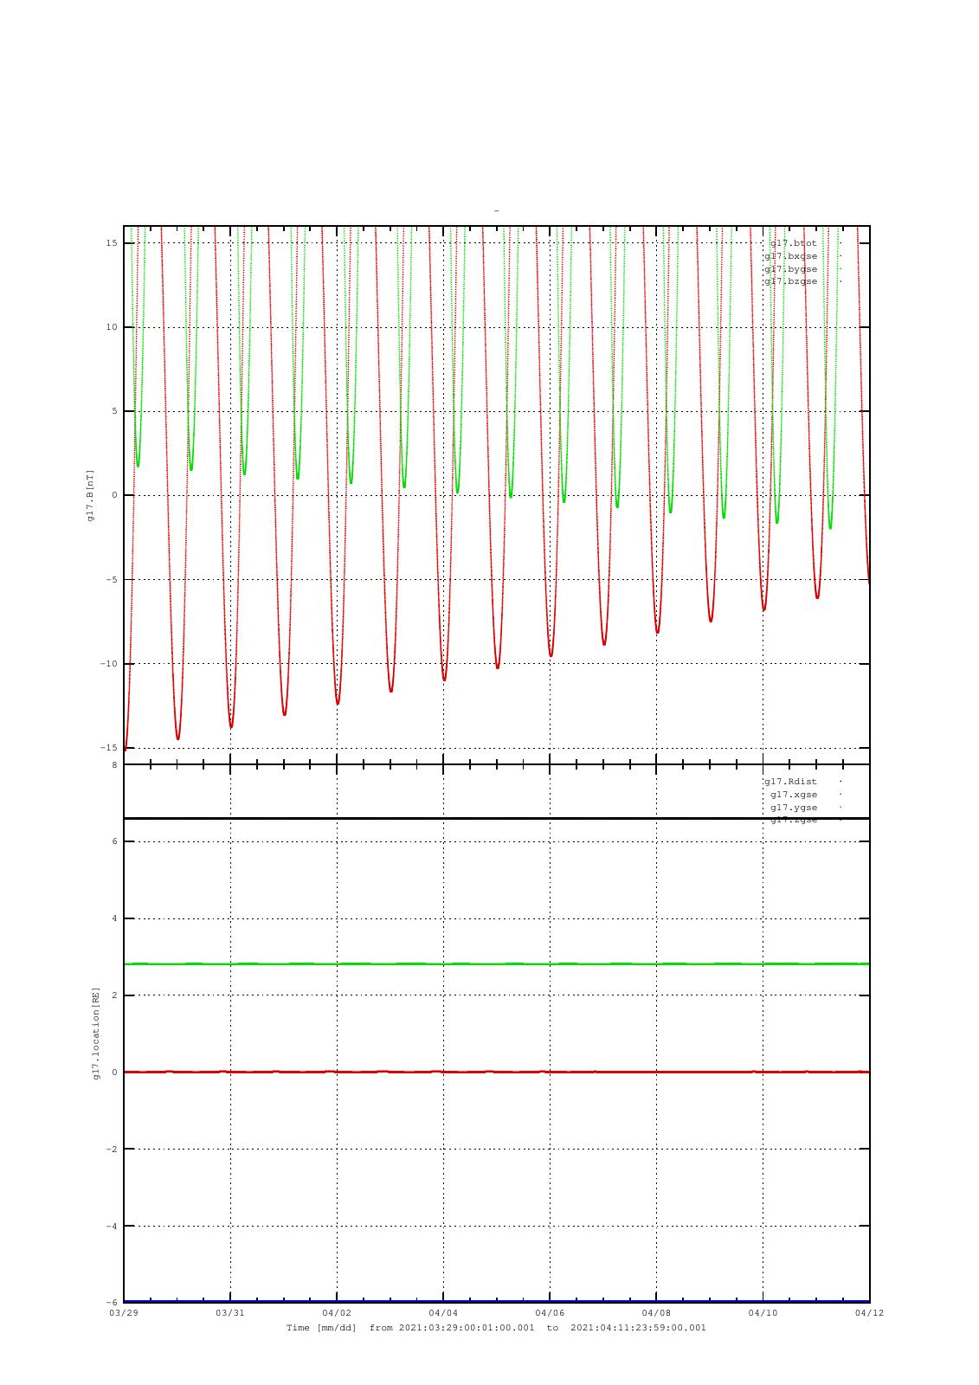Click the -5 tick on the g17.B axis
Screen dimensions: 979x1385
[x=112, y=580]
